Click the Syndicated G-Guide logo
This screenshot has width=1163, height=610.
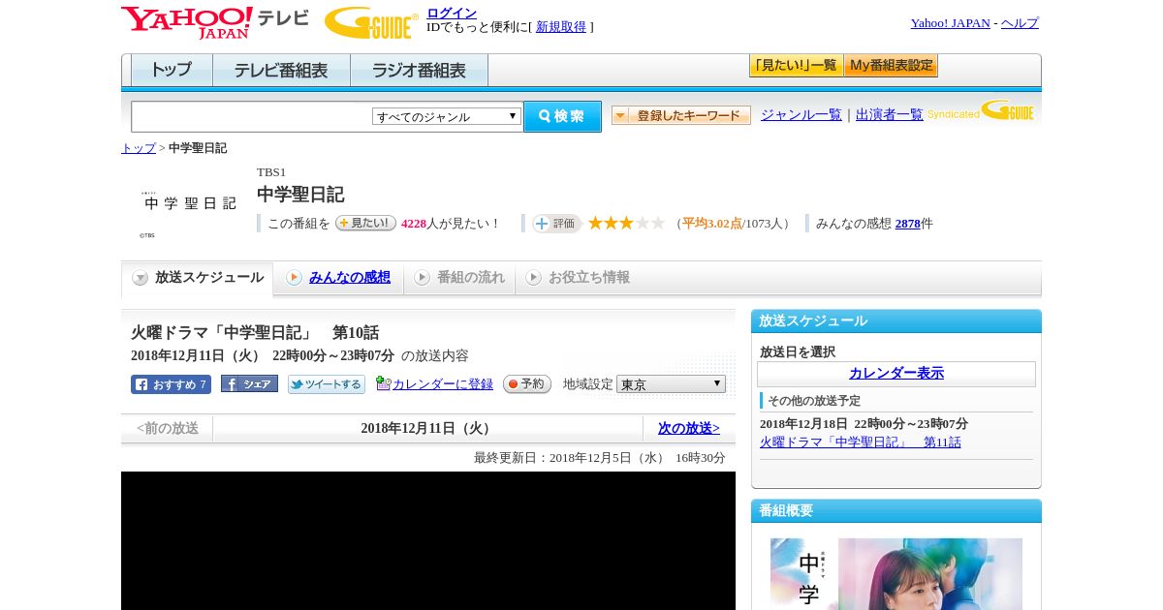coord(980,110)
